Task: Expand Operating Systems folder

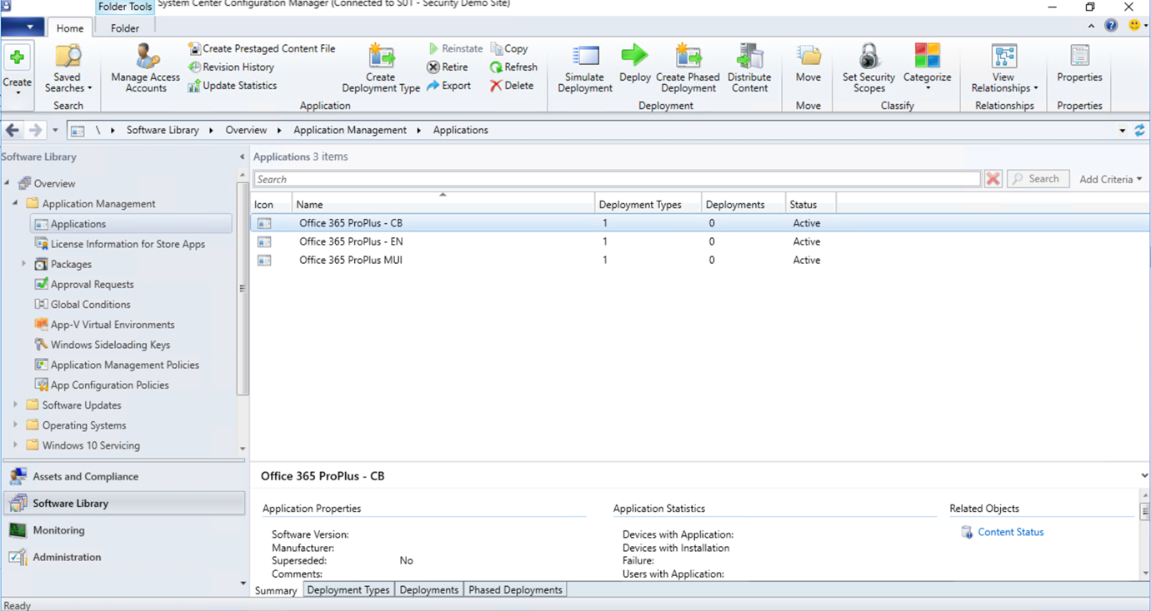Action: [15, 425]
